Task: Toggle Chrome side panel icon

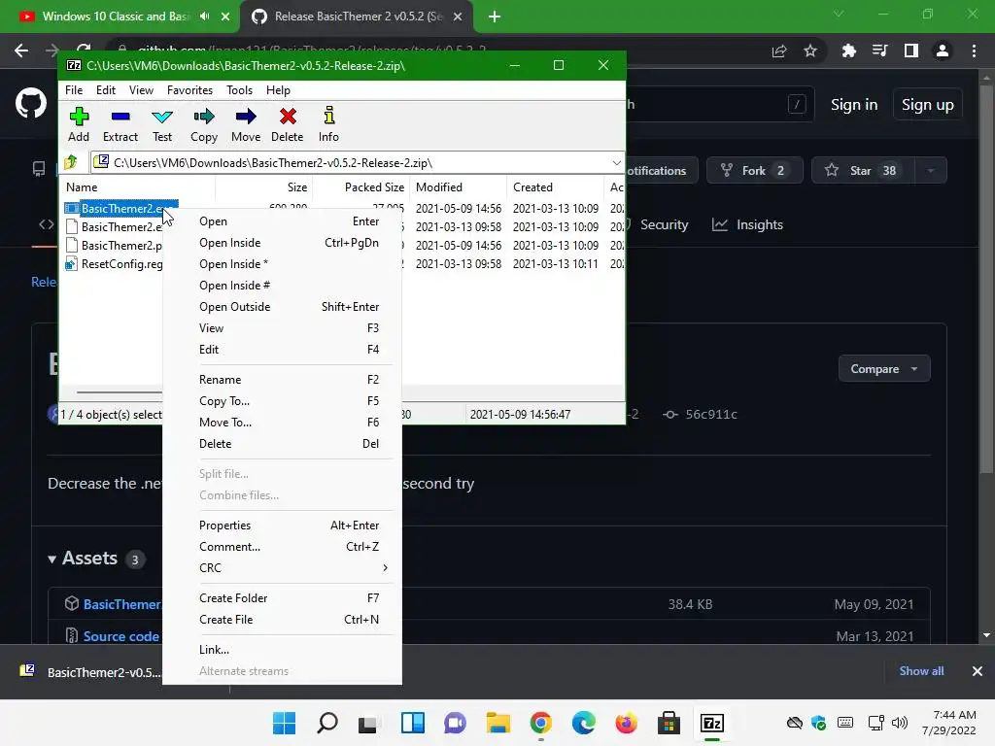Action: 911,51
